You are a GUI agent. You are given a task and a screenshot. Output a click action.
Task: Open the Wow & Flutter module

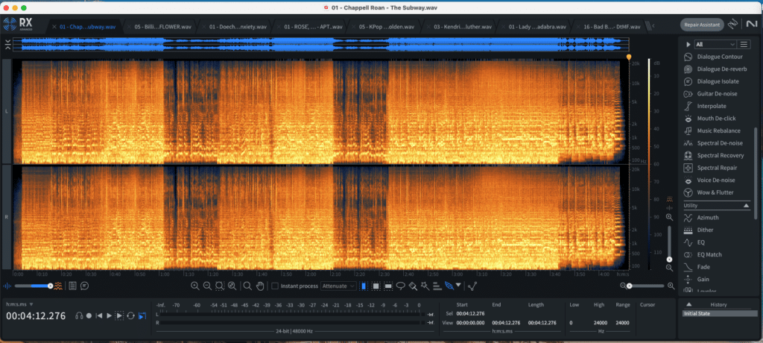pos(708,192)
